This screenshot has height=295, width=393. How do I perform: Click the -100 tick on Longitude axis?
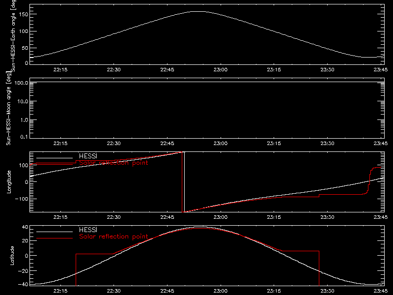coord(22,199)
